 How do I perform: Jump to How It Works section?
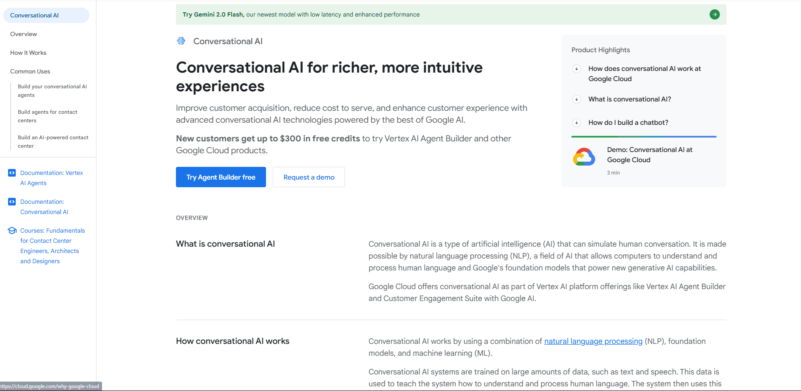[28, 53]
